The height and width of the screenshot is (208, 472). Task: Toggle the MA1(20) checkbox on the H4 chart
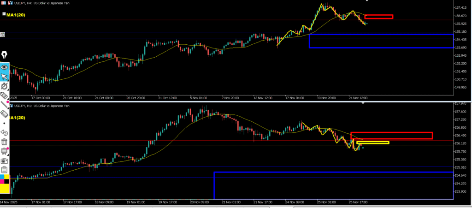(x=4, y=14)
